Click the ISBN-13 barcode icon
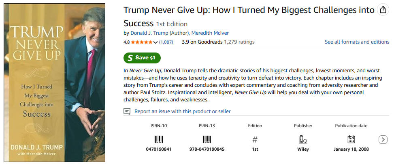This screenshot has width=394, height=164. (x=207, y=140)
